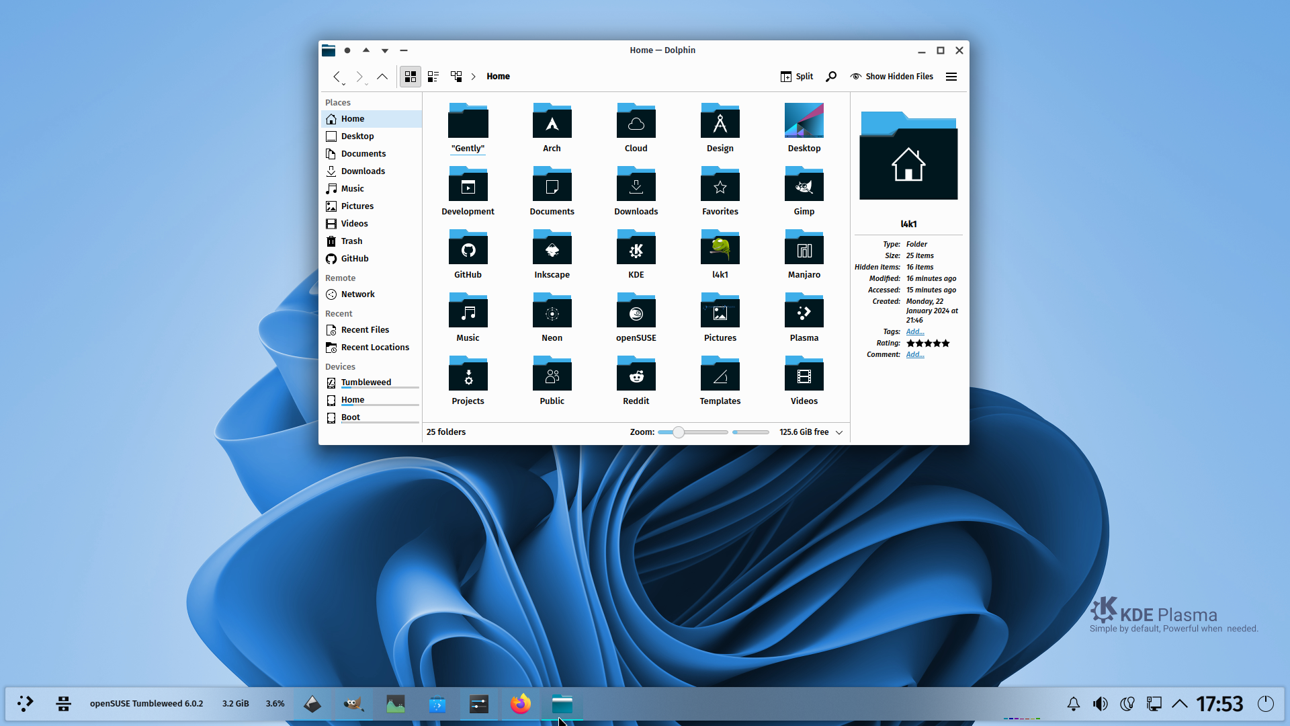The width and height of the screenshot is (1290, 726).
Task: Switch to Details tree view mode
Action: [456, 77]
